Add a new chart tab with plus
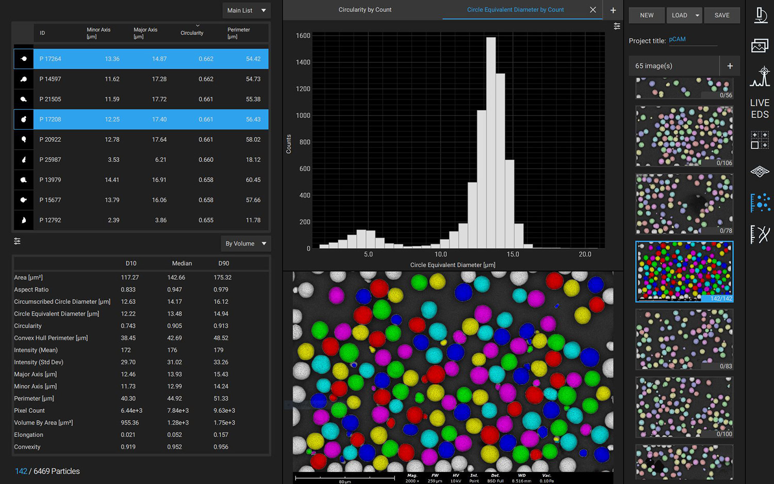Screen dimensions: 774x484 pos(613,10)
